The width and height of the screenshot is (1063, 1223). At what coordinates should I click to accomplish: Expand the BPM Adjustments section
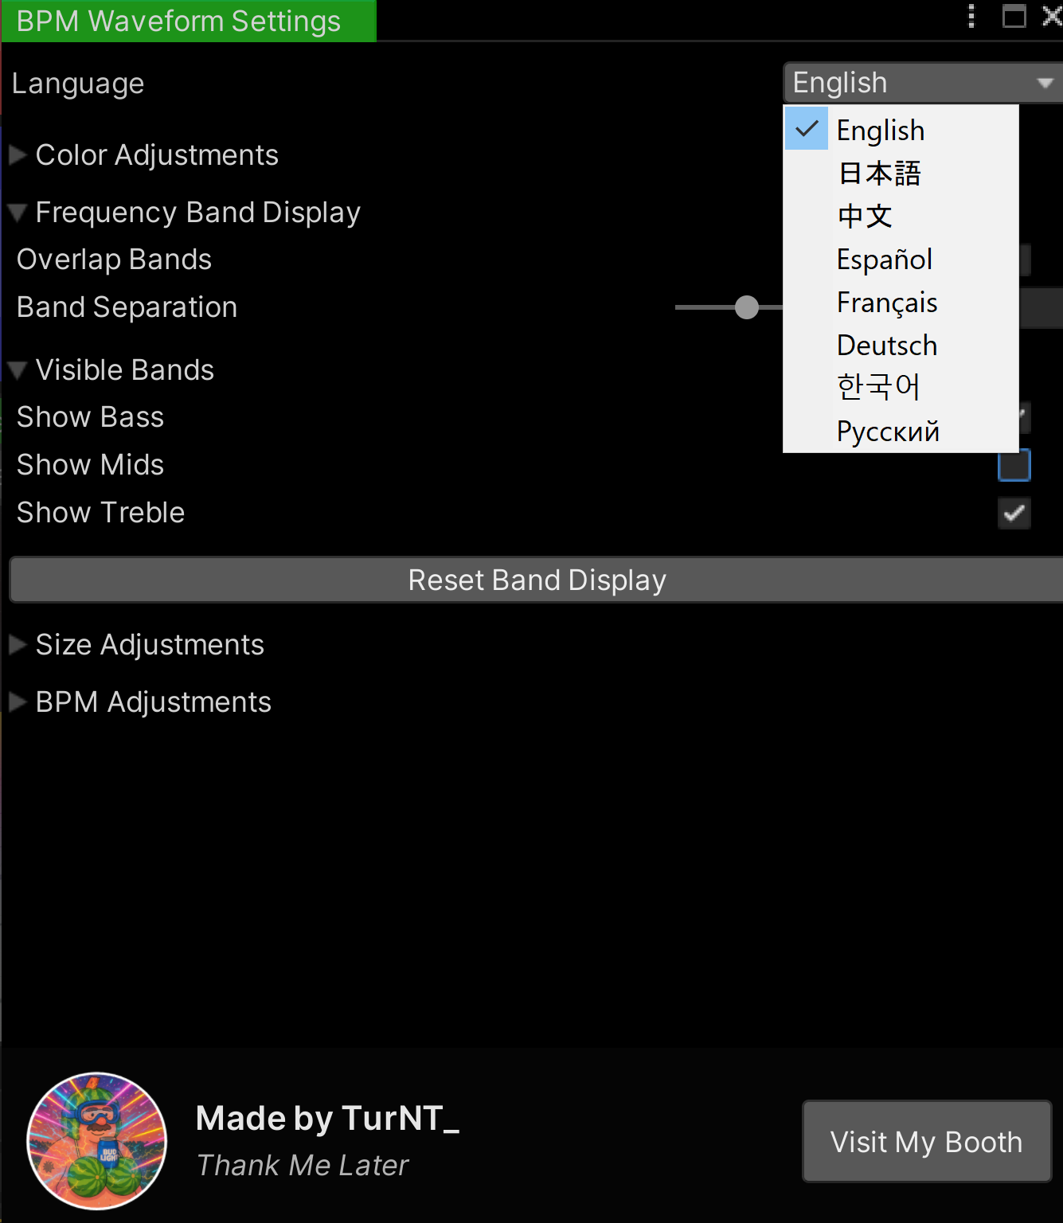(x=17, y=701)
